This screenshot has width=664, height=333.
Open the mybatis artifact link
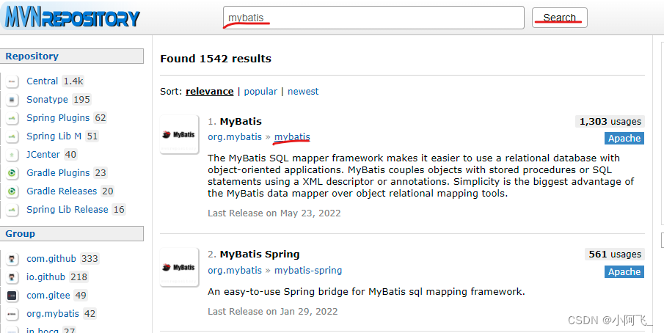[292, 137]
